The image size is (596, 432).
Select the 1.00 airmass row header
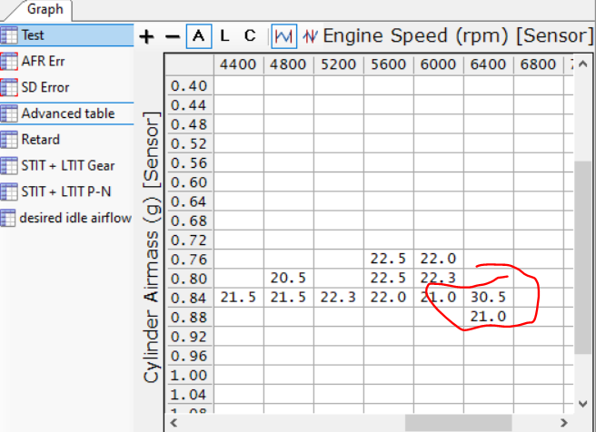coord(189,376)
